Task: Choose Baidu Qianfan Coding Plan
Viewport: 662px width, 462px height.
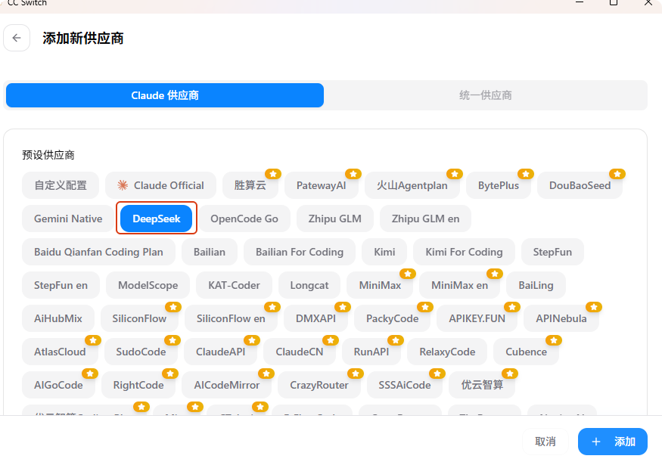Action: [x=98, y=252]
